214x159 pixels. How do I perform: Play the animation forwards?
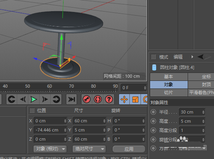pos(34,99)
